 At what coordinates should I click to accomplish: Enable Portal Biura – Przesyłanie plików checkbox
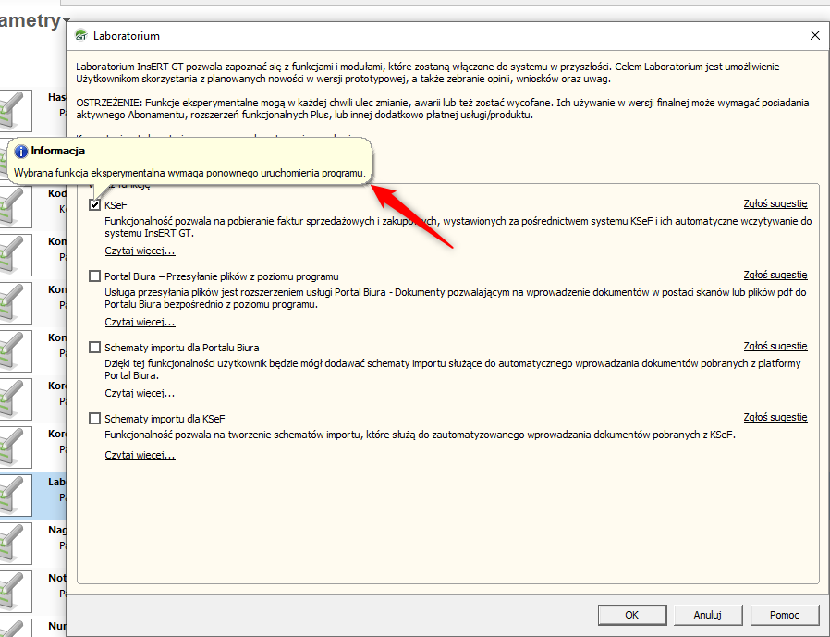coord(95,276)
